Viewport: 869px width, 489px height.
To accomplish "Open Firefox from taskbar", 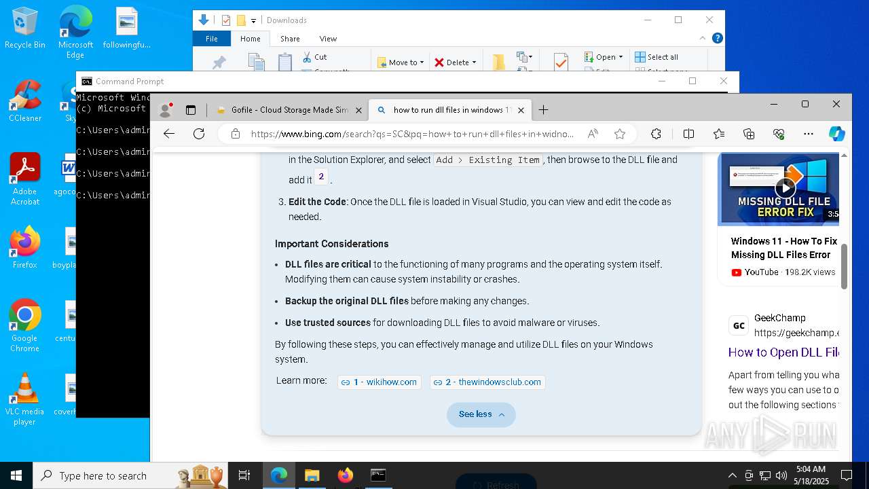I will (x=345, y=475).
